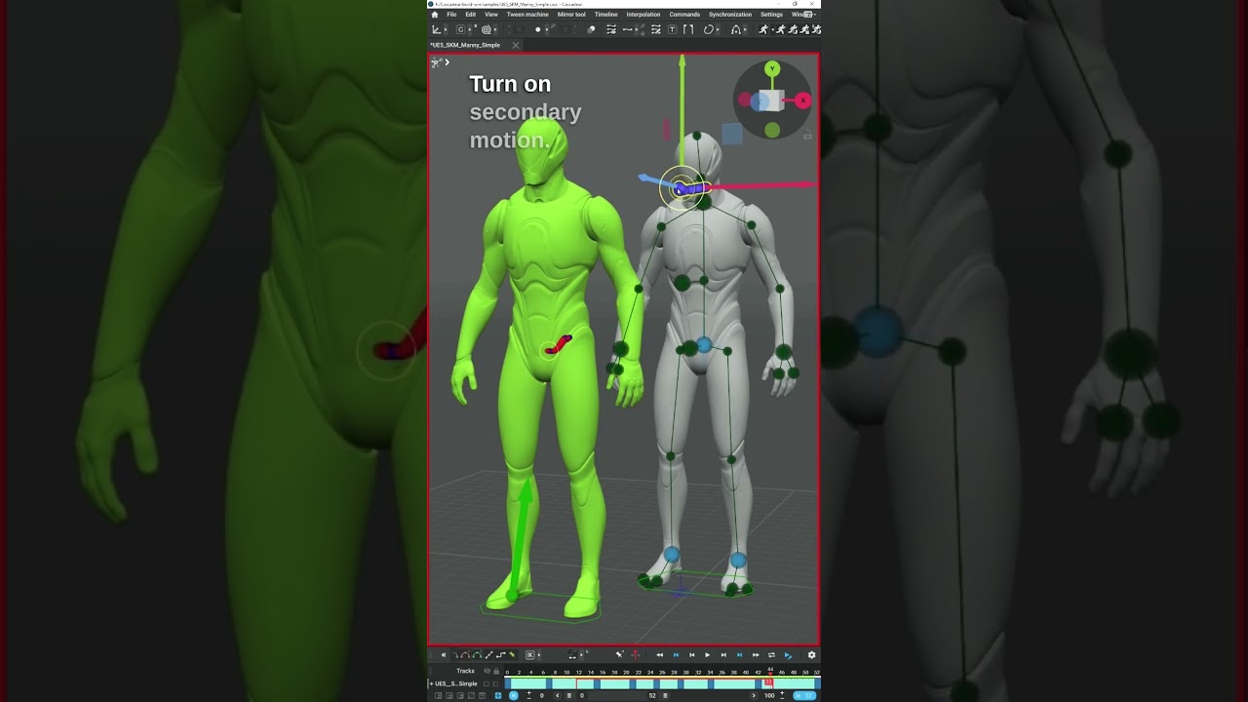Open the File menu
The height and width of the screenshot is (702, 1248).
451,15
